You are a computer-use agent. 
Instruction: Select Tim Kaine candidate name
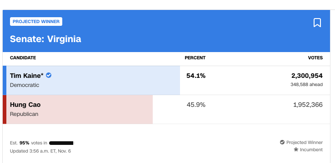[27, 76]
